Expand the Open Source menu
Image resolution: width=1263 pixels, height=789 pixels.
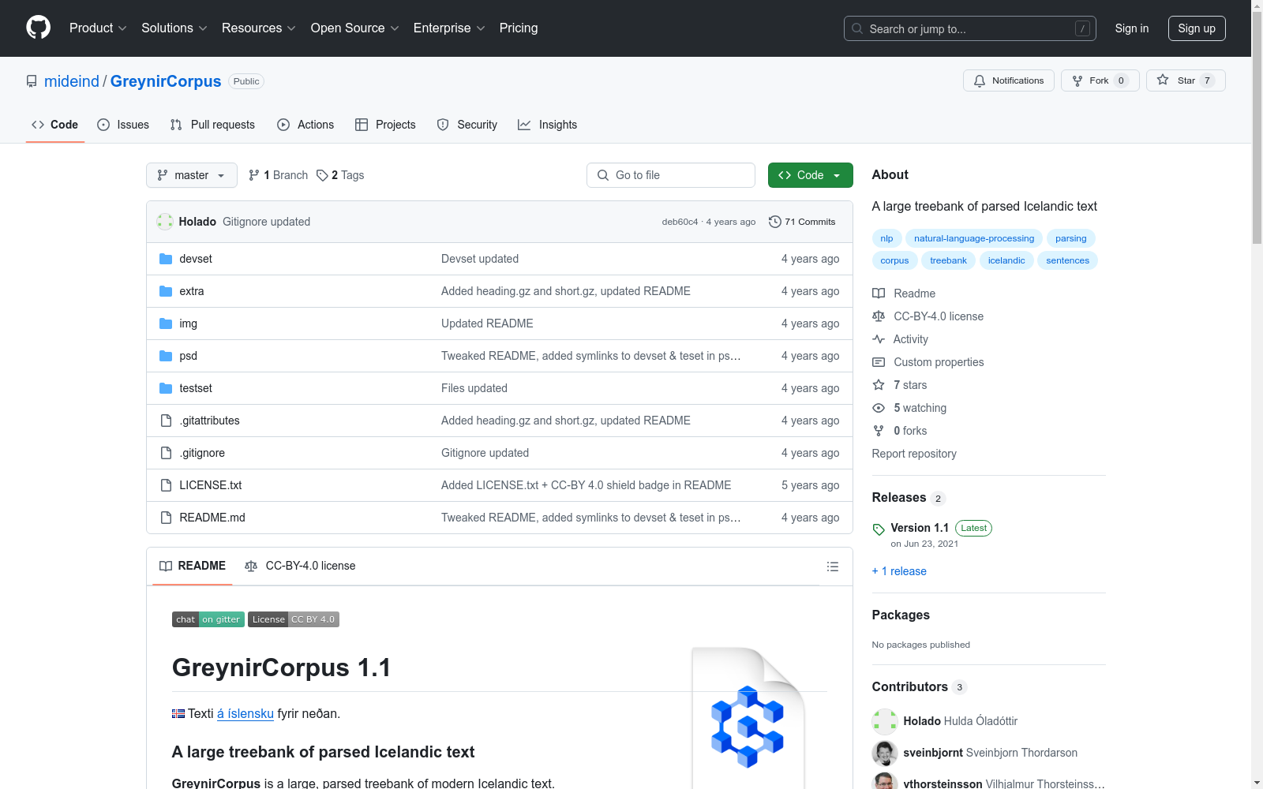tap(355, 28)
